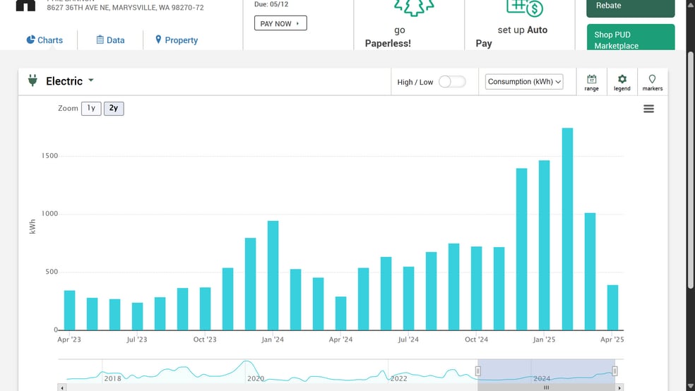The height and width of the screenshot is (391, 695).
Task: Select the 2y zoom option
Action: tap(114, 109)
